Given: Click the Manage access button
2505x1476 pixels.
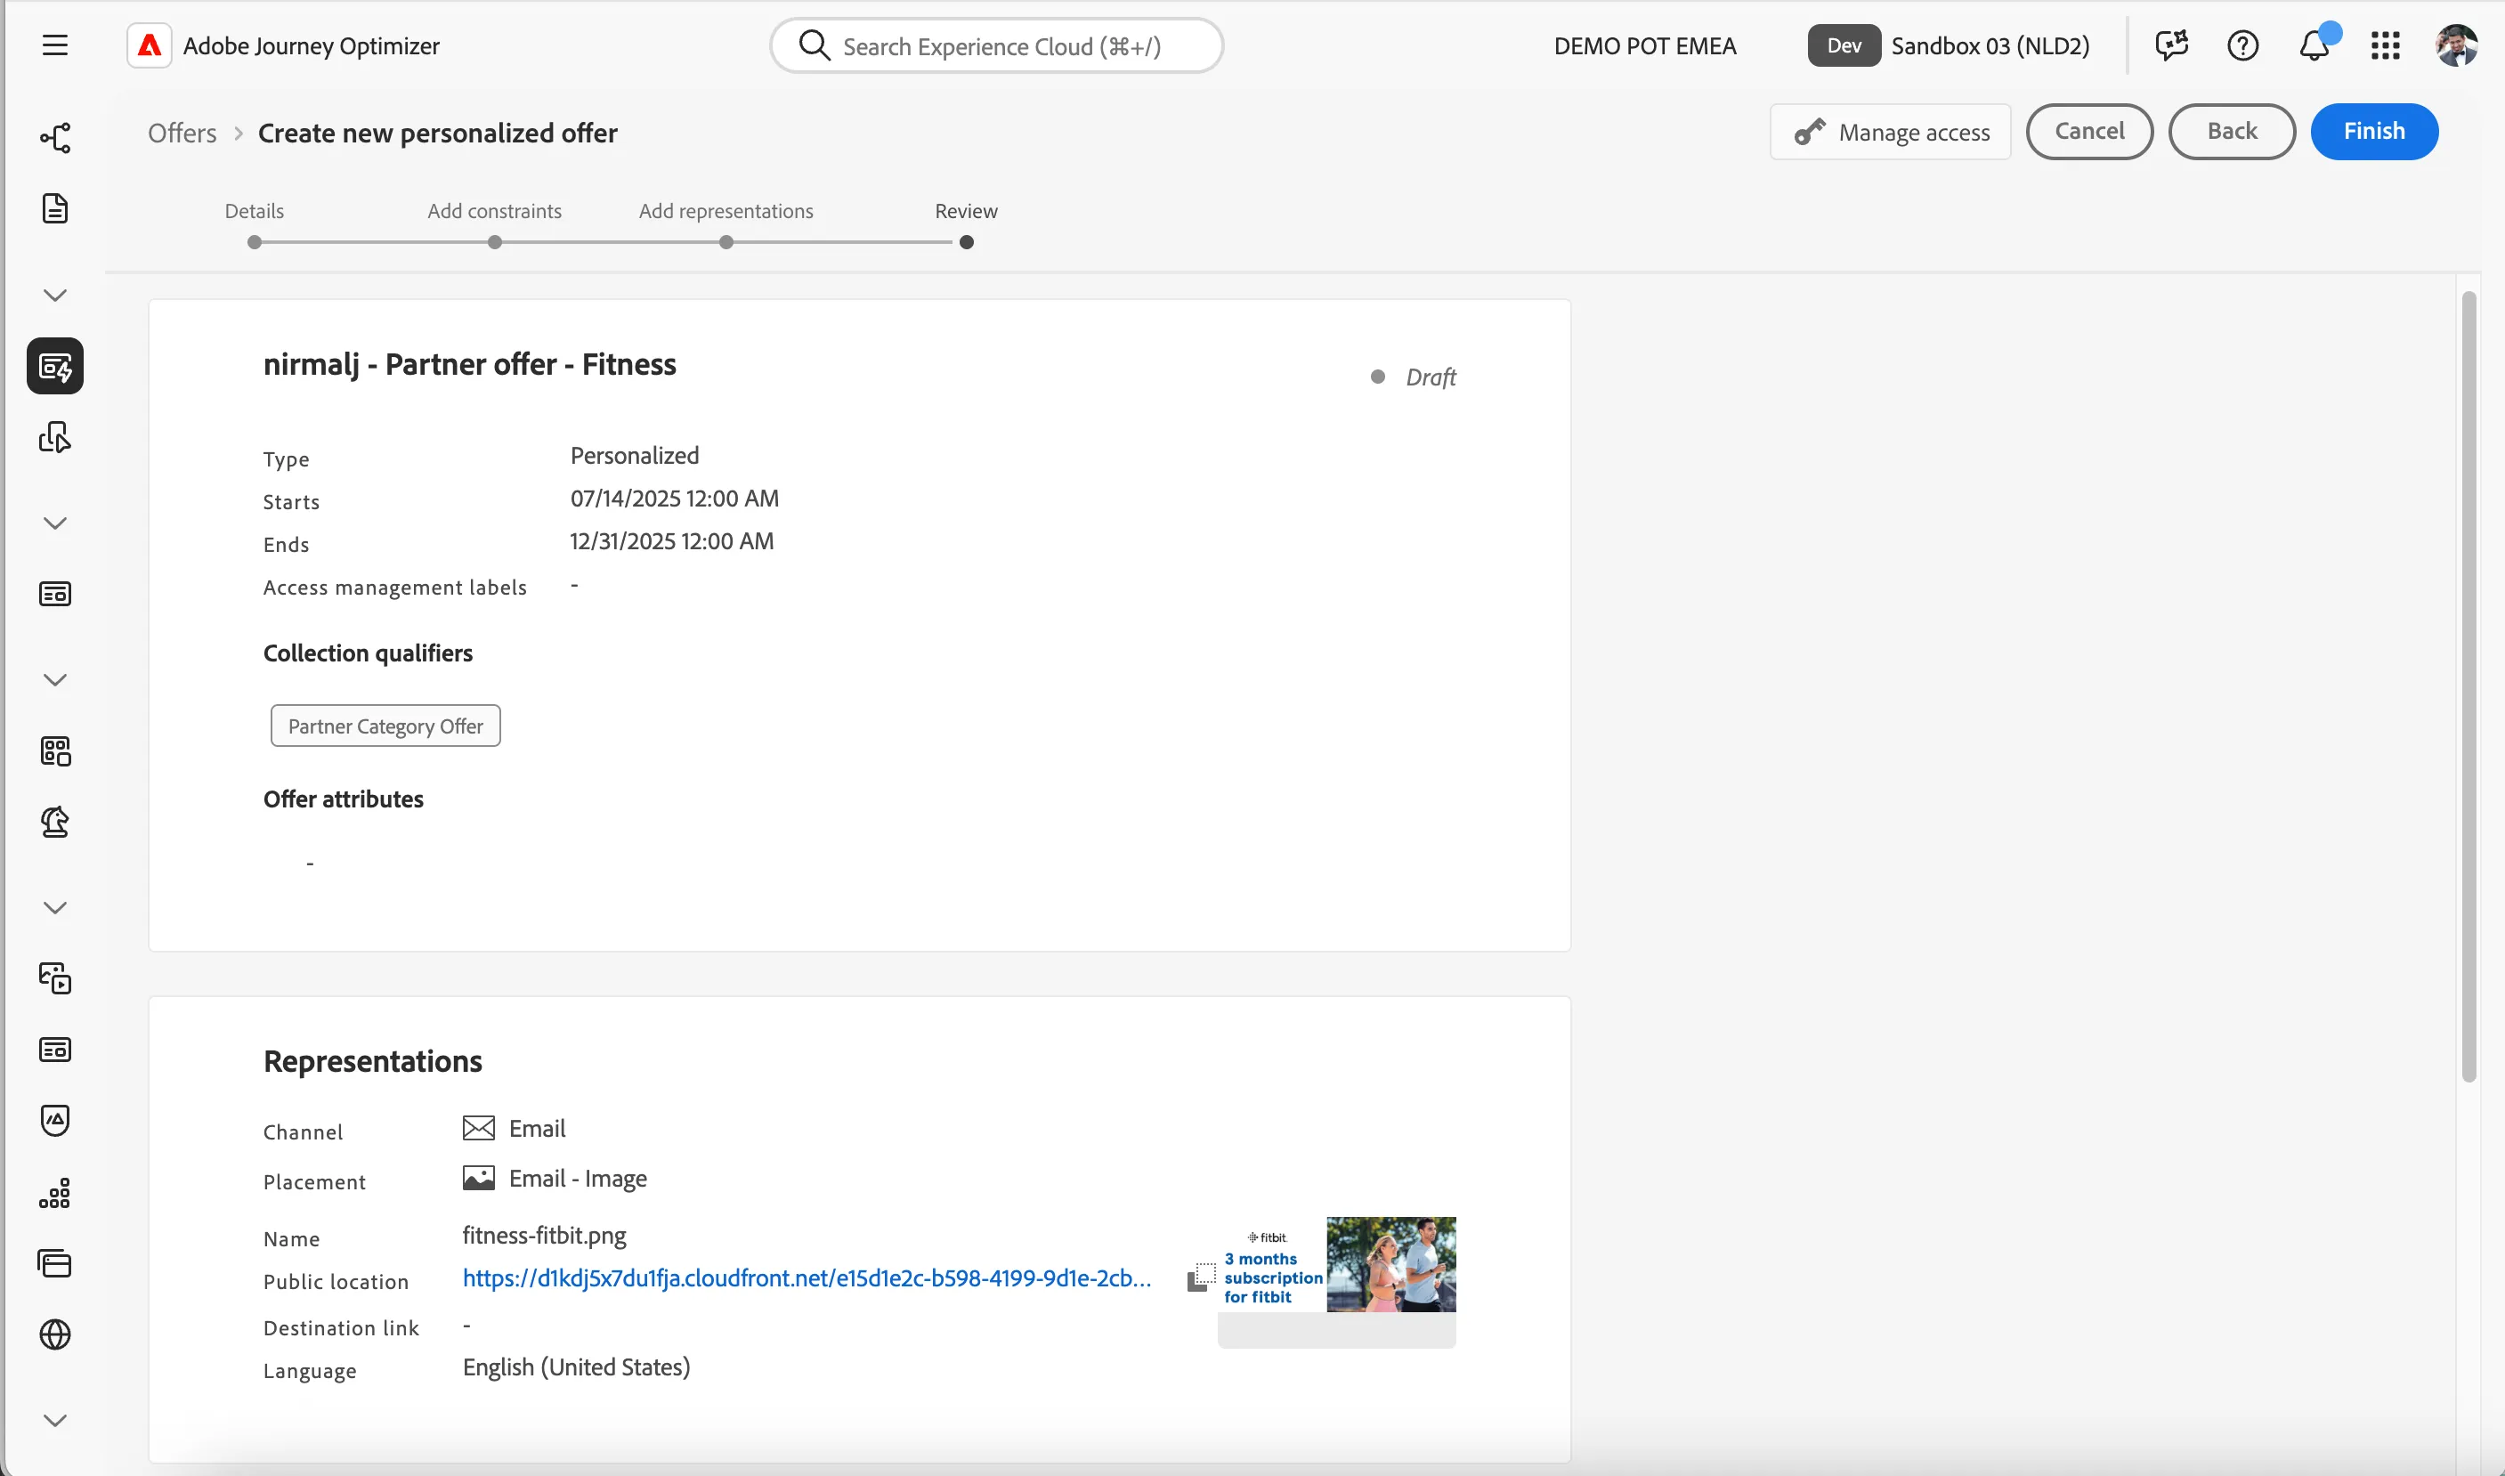Looking at the screenshot, I should point(1891,133).
